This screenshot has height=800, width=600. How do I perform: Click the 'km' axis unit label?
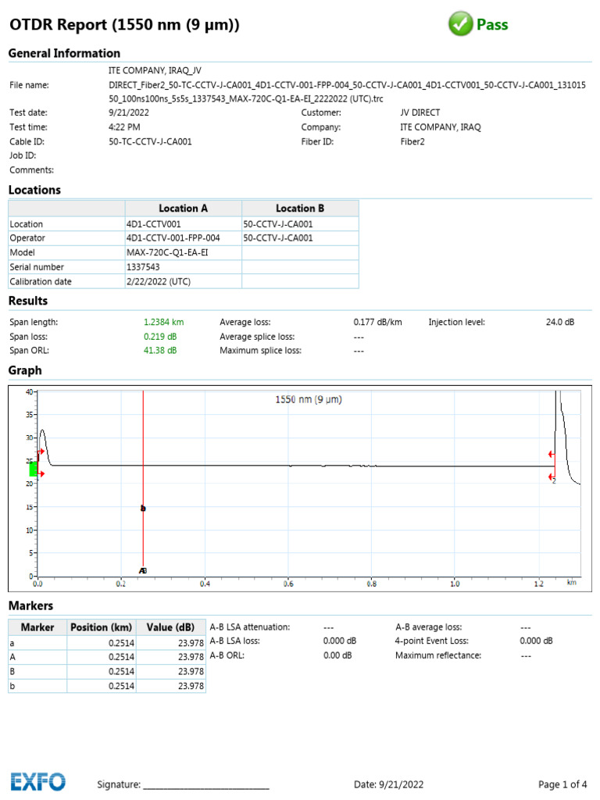click(x=571, y=582)
